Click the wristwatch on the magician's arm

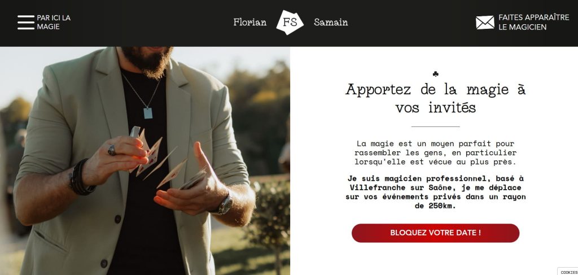(x=222, y=206)
